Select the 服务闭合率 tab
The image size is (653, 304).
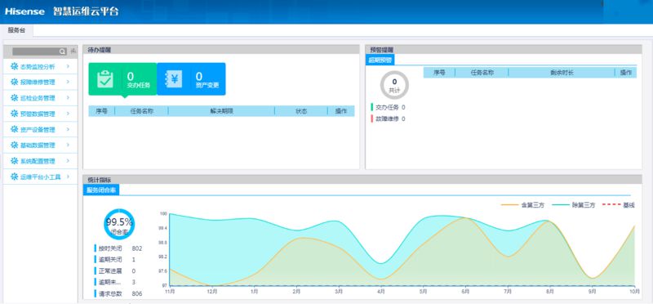(101, 190)
